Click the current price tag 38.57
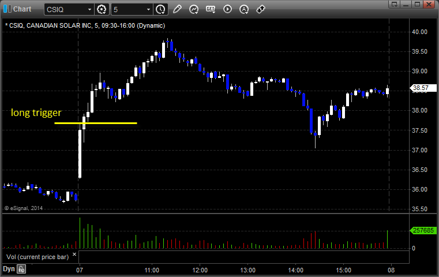The image size is (439, 277). coord(423,88)
